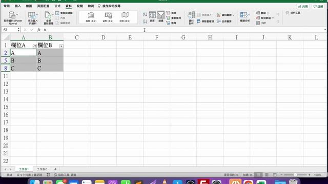Click the Insert Function fx icon
The width and height of the screenshot is (328, 184).
click(39, 30)
